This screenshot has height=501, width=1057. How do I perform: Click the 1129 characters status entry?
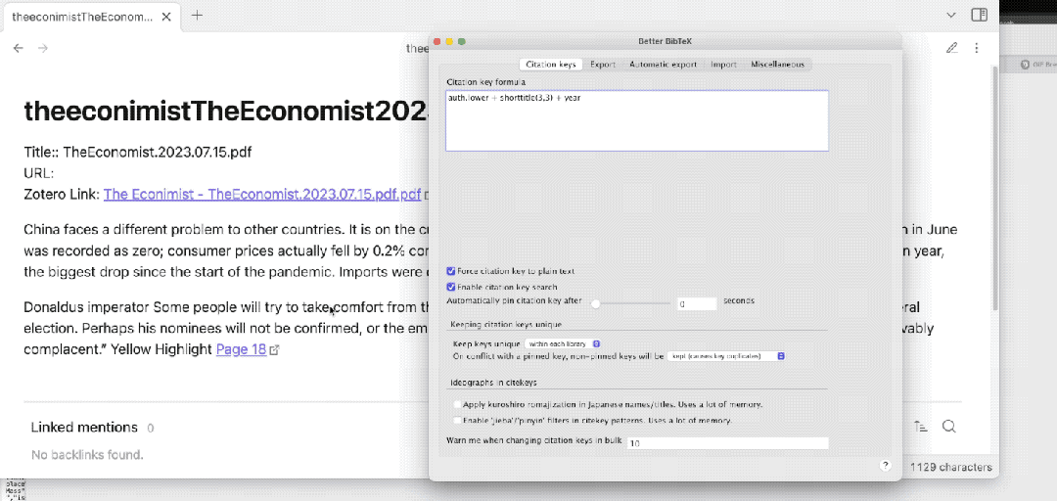950,468
